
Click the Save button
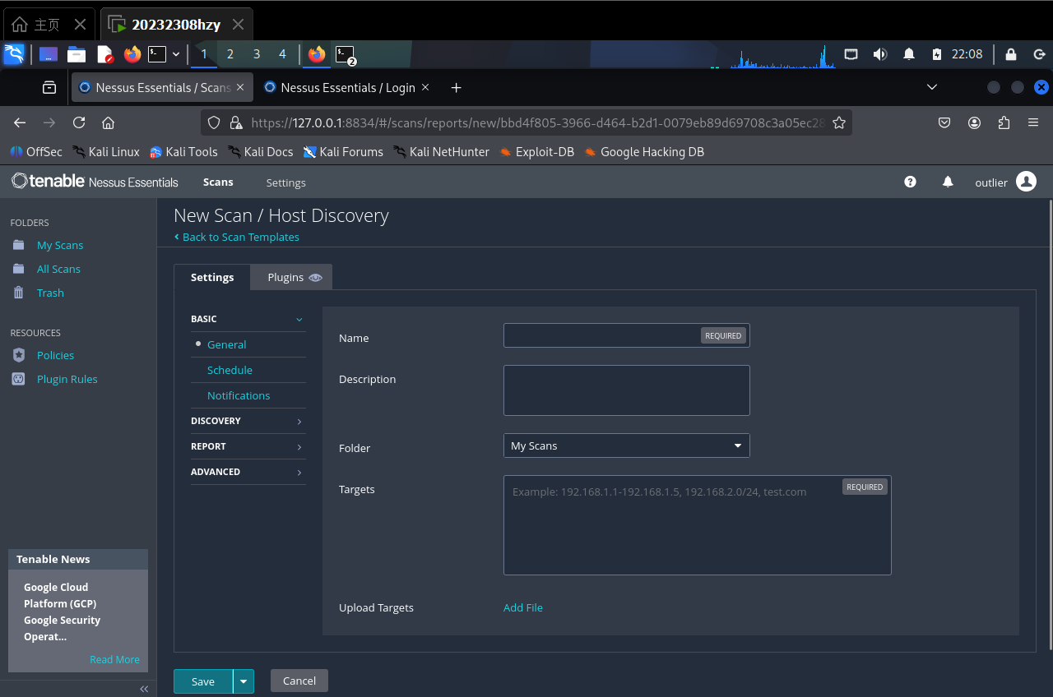[203, 681]
